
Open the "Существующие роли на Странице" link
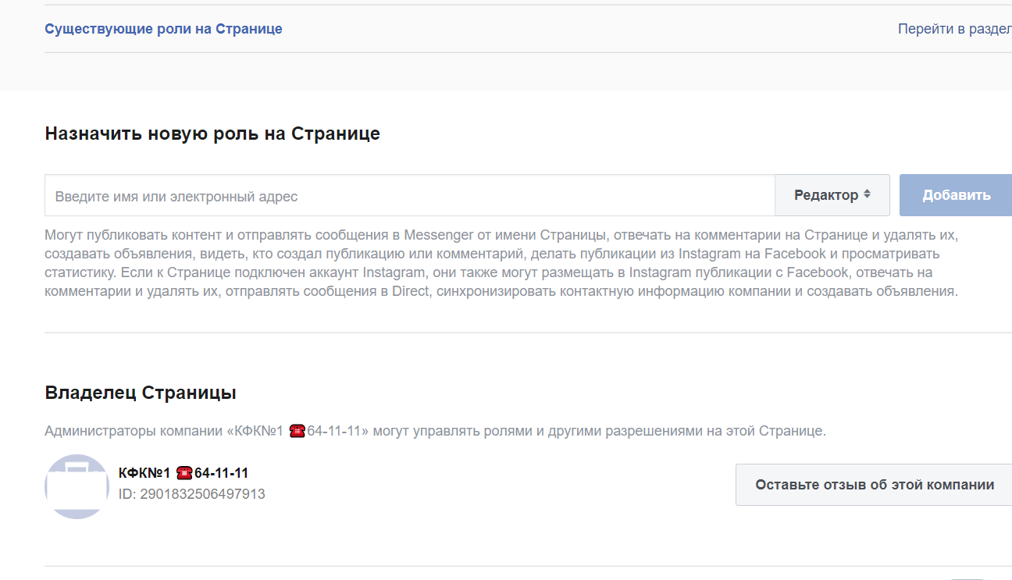[163, 29]
